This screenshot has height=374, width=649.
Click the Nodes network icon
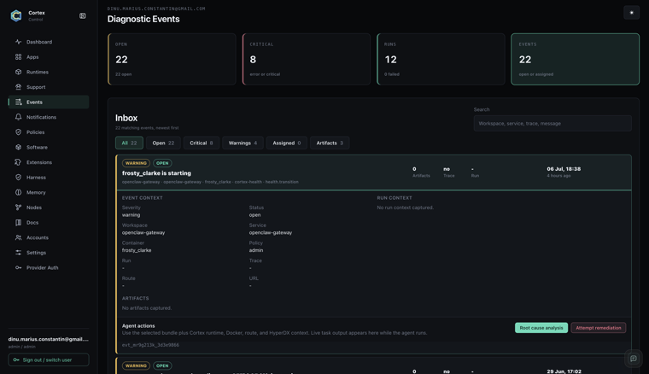(18, 207)
